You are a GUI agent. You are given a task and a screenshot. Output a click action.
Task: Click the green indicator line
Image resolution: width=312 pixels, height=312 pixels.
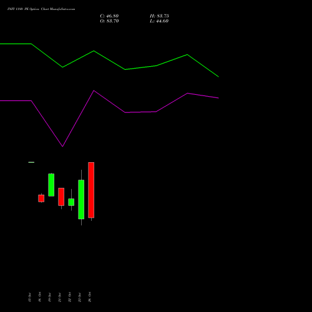click(x=109, y=60)
